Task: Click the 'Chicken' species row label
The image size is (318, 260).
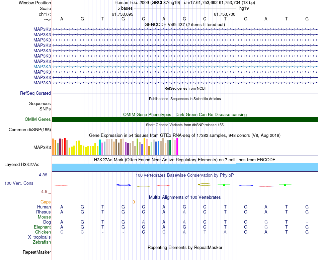Action: point(43,232)
